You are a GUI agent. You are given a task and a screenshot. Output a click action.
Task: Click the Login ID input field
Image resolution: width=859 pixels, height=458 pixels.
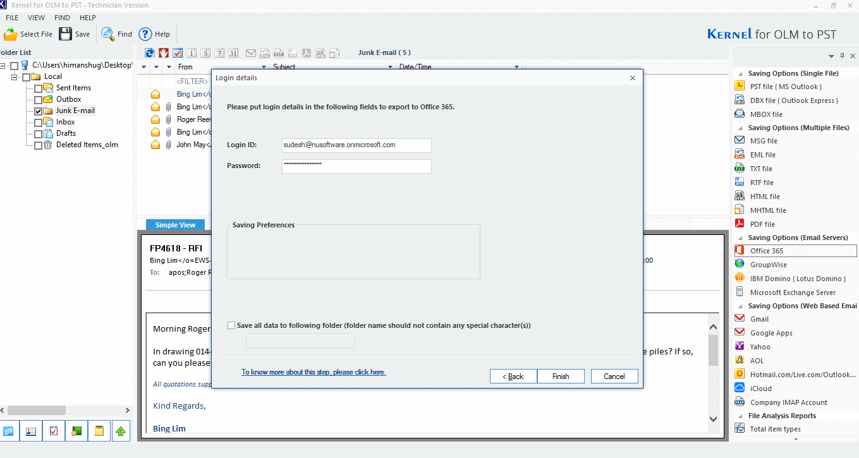(x=356, y=145)
